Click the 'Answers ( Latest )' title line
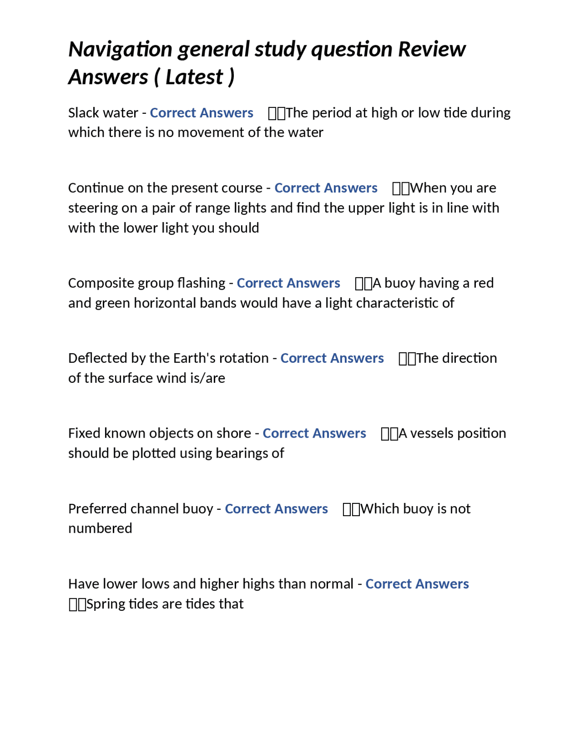The width and height of the screenshot is (580, 751). 151,77
